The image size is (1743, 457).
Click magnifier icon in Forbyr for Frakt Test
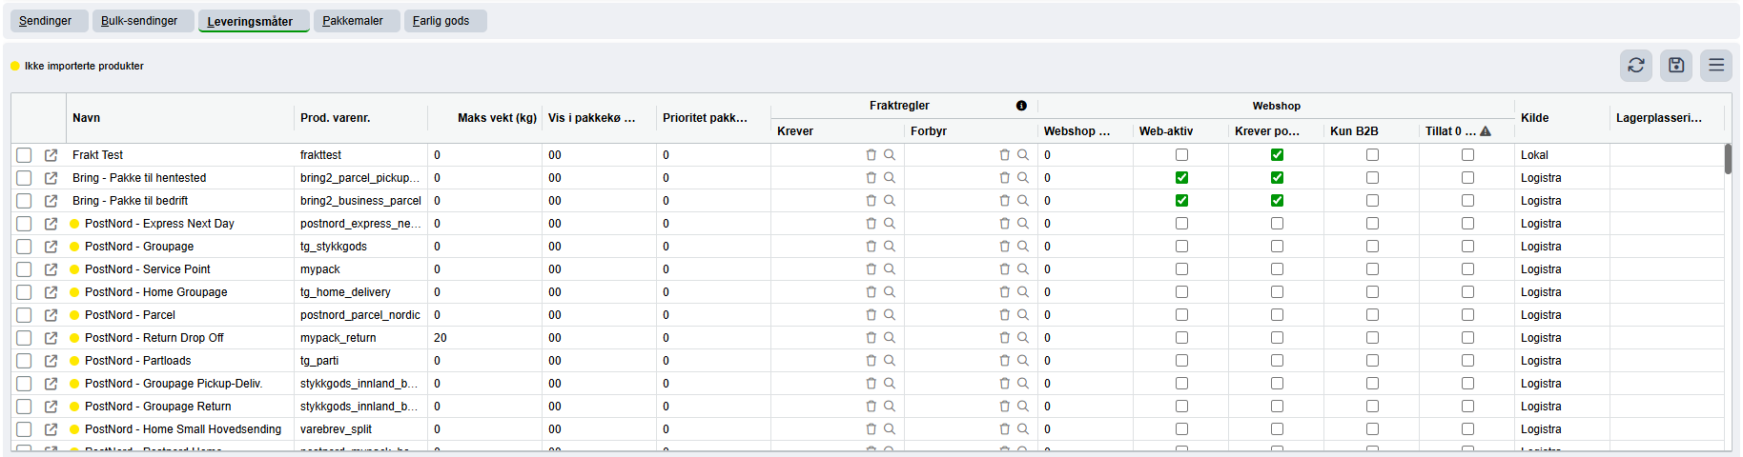click(1023, 155)
